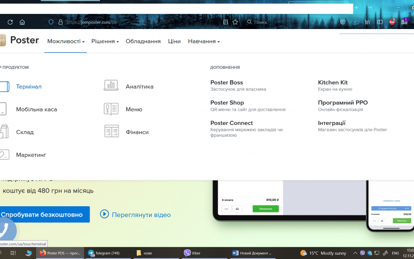This screenshot has width=414, height=259.
Task: Expand the Можливості dropdown menu
Action: (x=66, y=41)
